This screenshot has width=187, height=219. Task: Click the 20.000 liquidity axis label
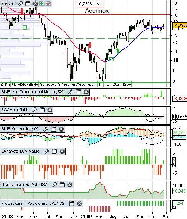click(179, 186)
